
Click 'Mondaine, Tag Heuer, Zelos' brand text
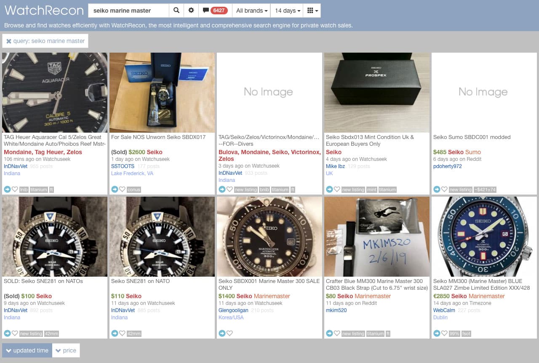43,152
